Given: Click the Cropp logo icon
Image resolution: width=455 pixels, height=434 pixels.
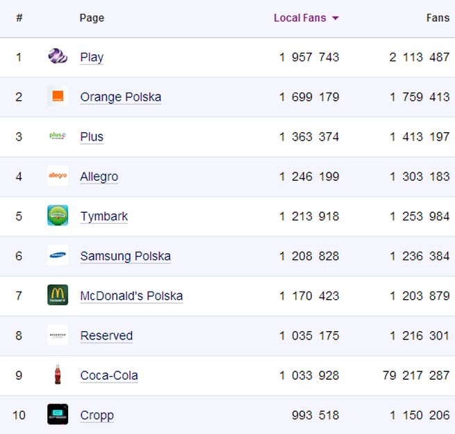Looking at the screenshot, I should tap(58, 415).
